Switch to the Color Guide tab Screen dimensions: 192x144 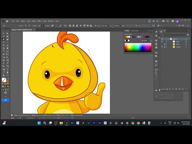pos(135,31)
